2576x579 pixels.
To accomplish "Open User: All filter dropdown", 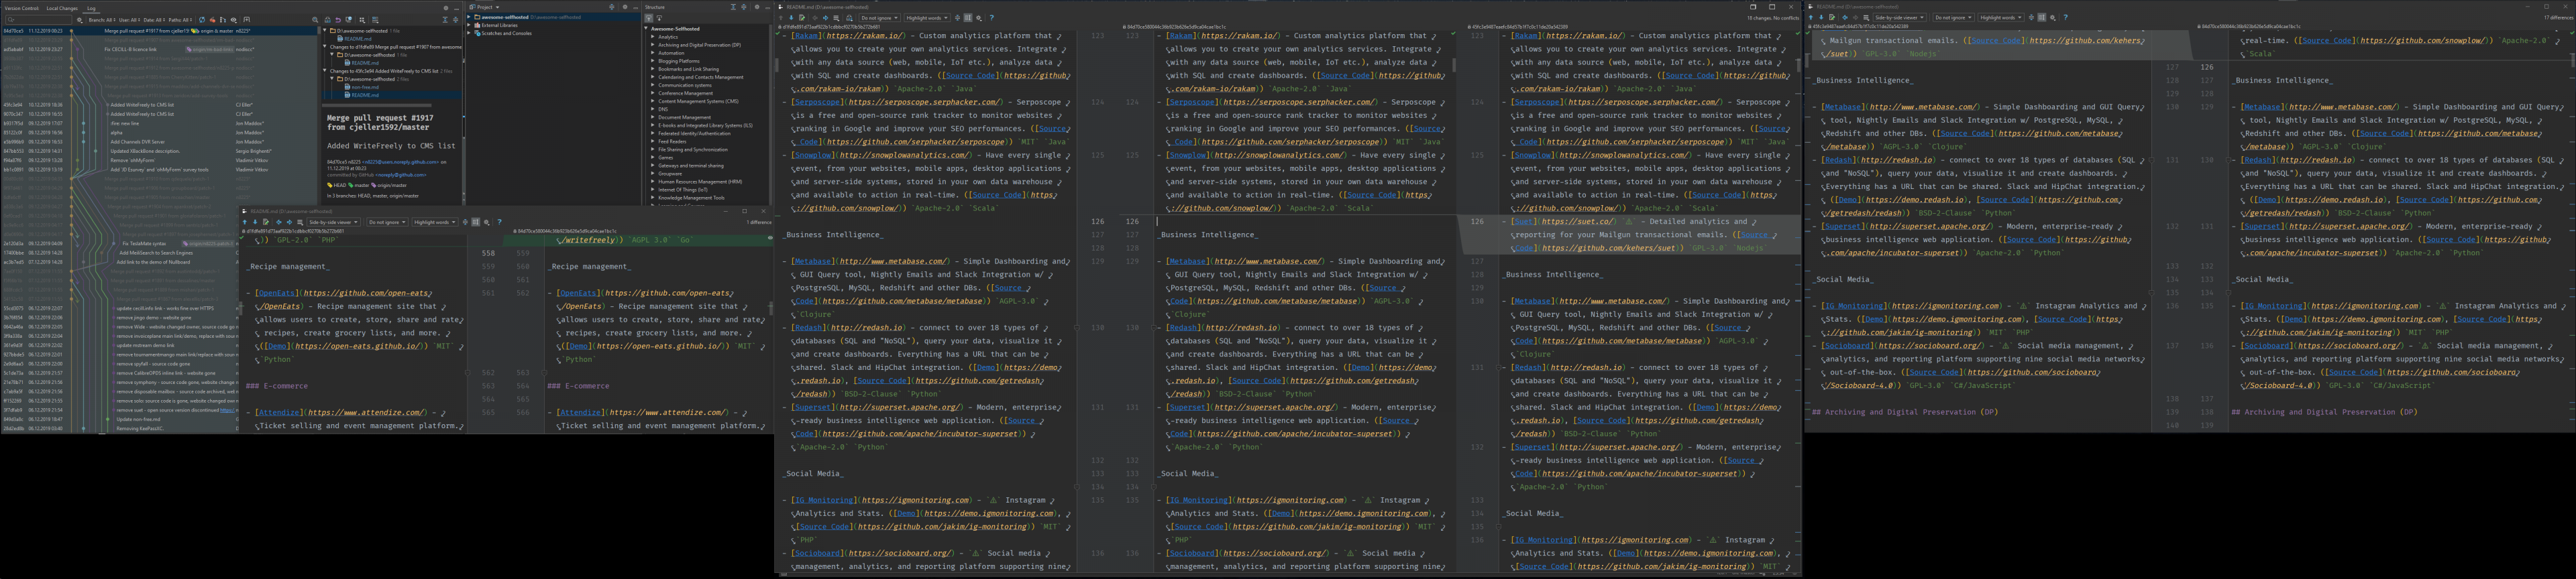I will coord(130,20).
